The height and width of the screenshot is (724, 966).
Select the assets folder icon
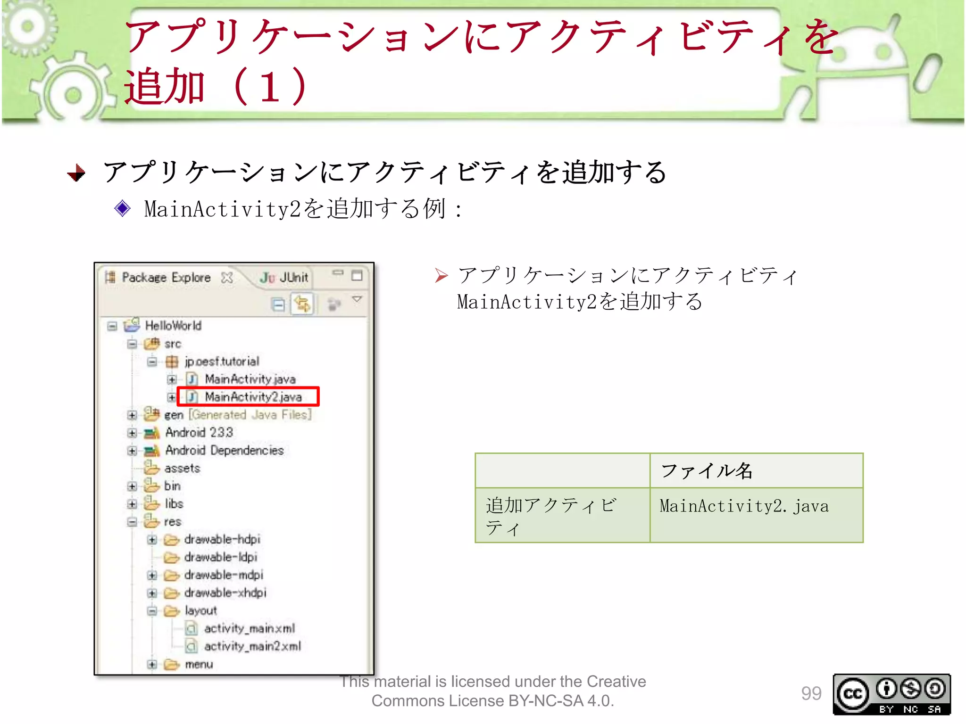point(152,468)
